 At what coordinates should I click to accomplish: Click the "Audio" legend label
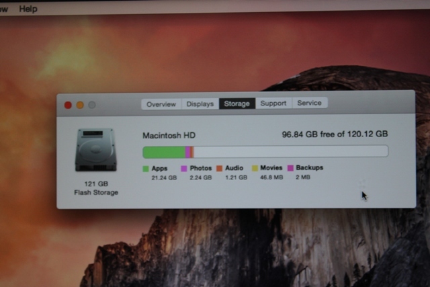pyautogui.click(x=234, y=168)
